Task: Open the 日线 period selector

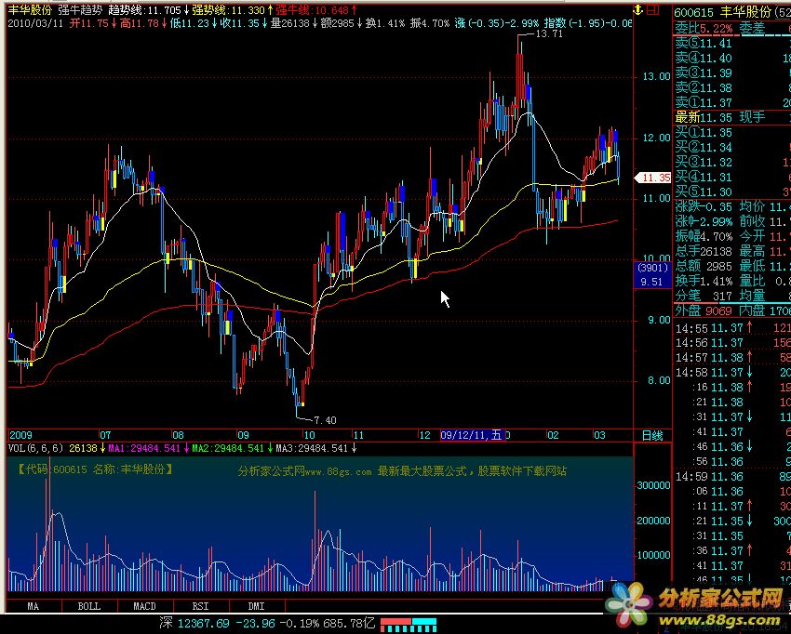Action: tap(652, 435)
